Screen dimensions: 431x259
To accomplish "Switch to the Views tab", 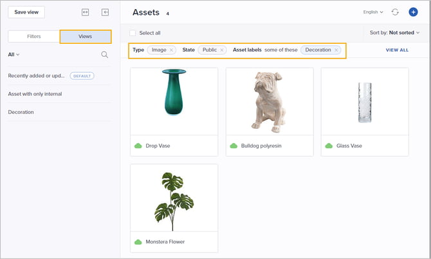I will click(x=85, y=37).
